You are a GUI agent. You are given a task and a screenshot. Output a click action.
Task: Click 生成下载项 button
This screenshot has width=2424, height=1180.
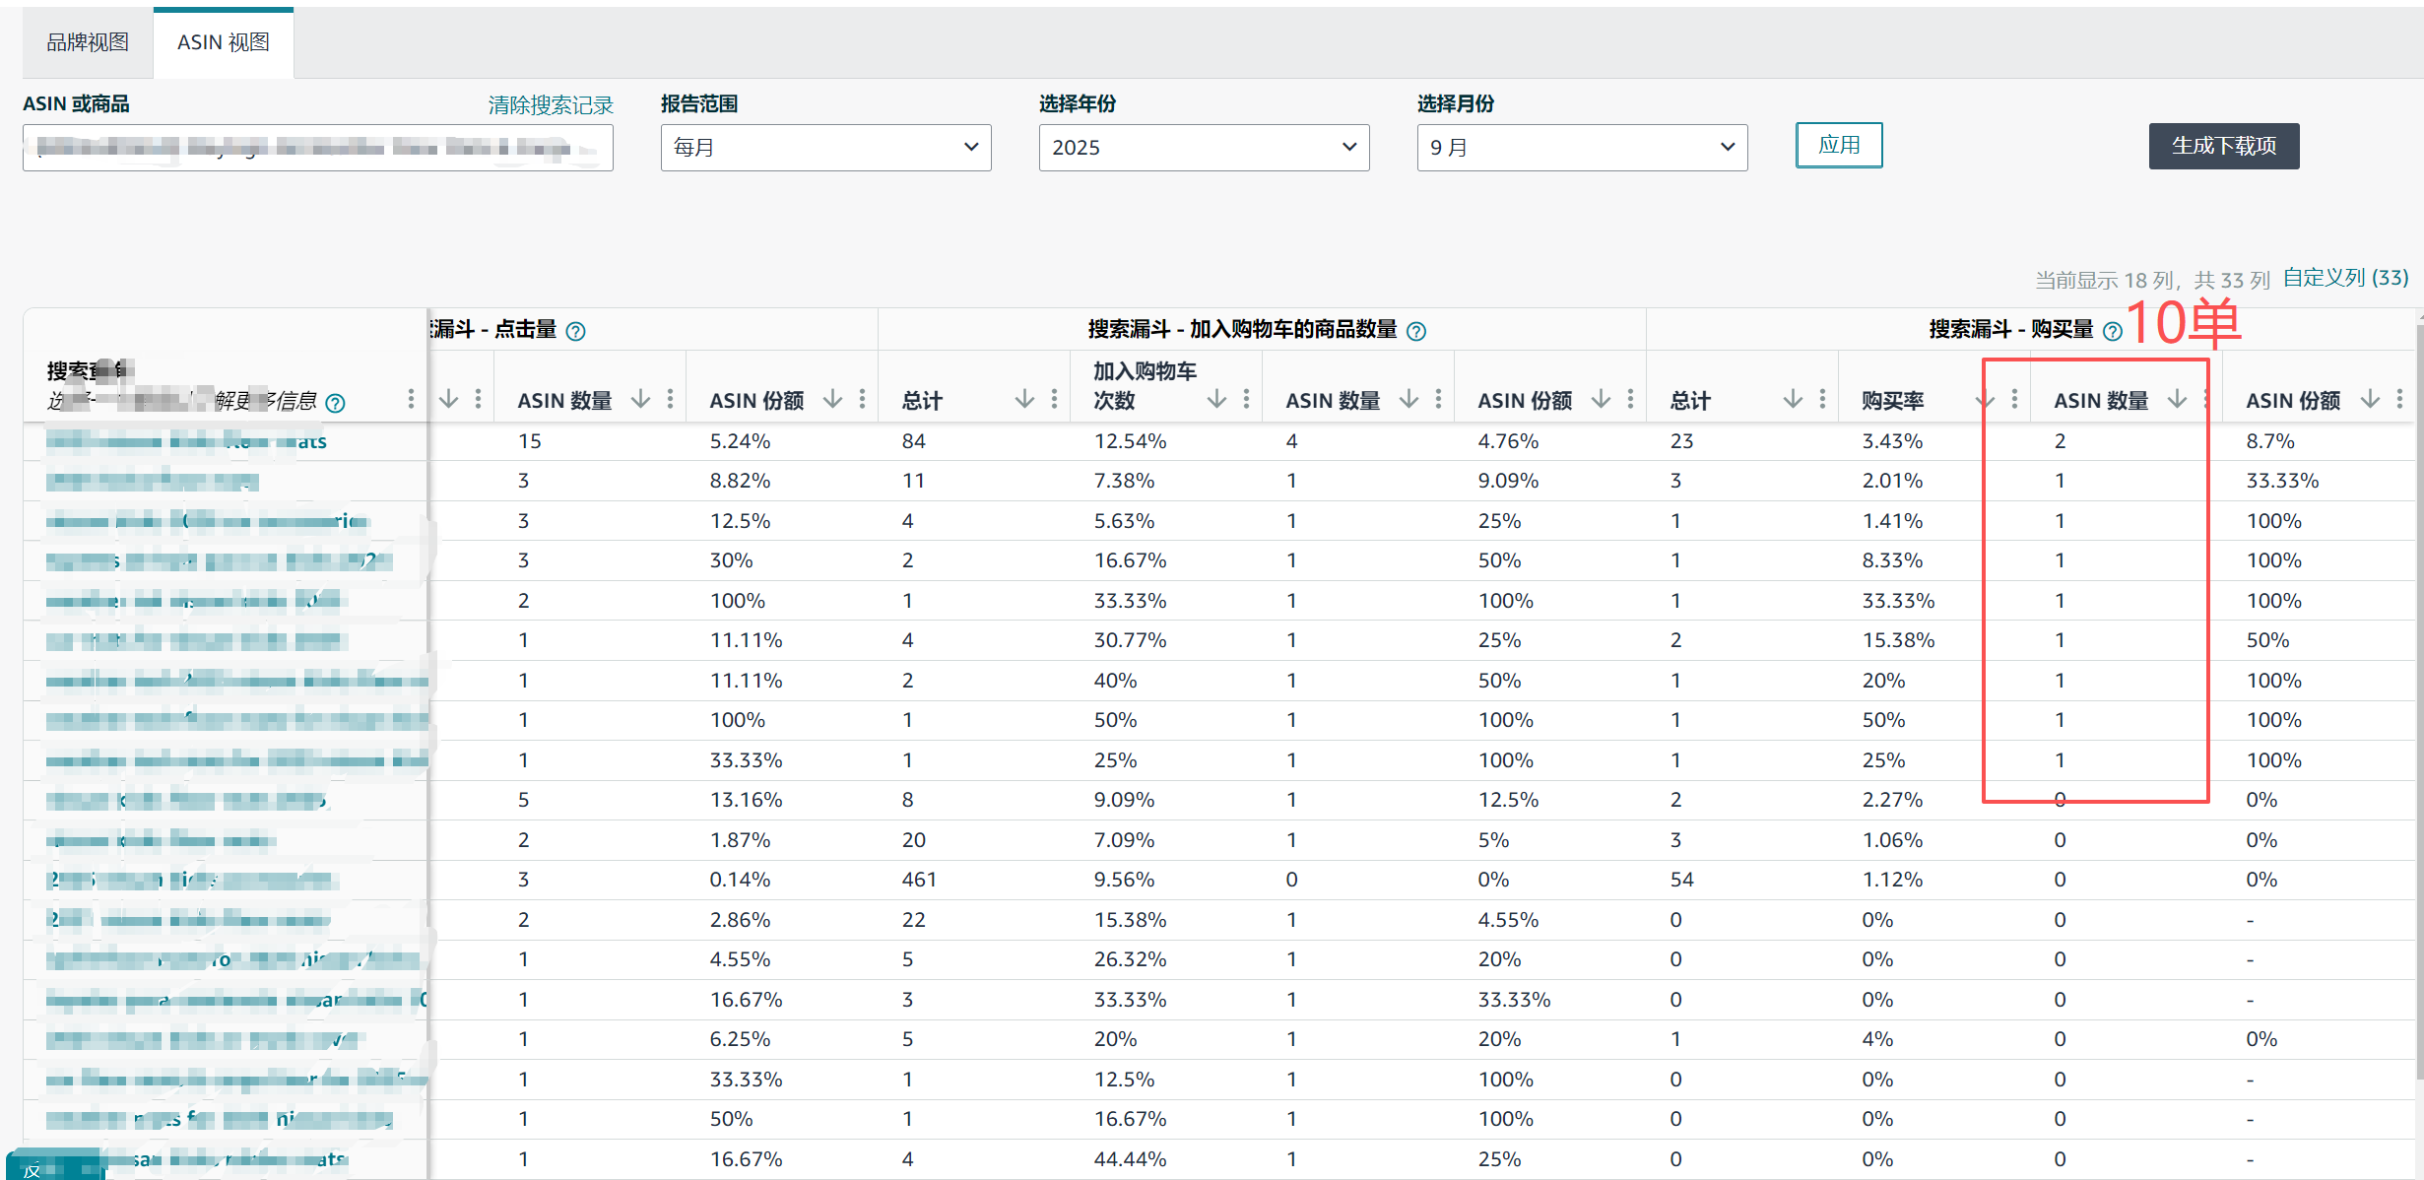[x=2223, y=146]
